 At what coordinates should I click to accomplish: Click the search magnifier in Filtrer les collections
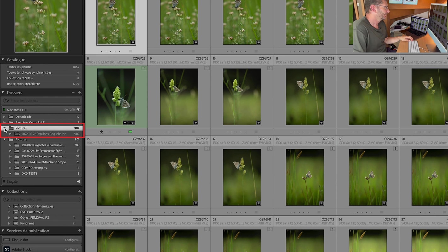(7, 199)
